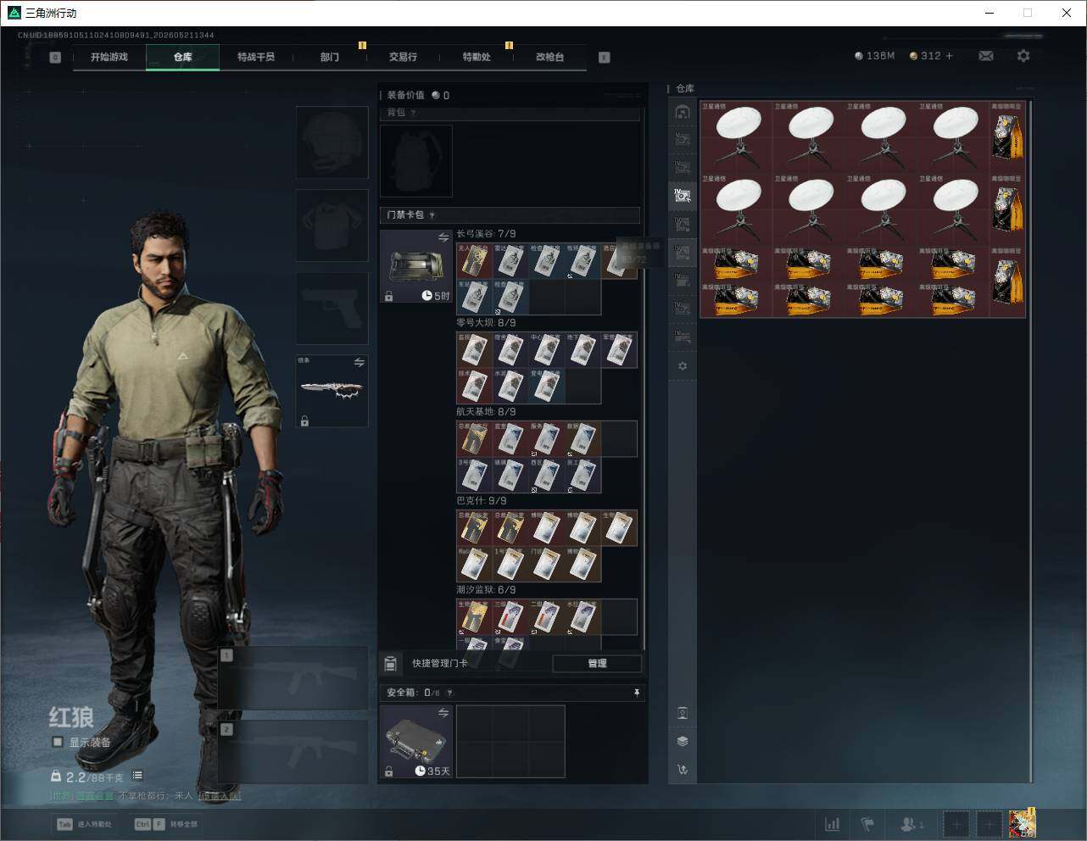The image size is (1087, 841).
Task: Click the warehouse storage box icon near bottom
Action: [683, 713]
